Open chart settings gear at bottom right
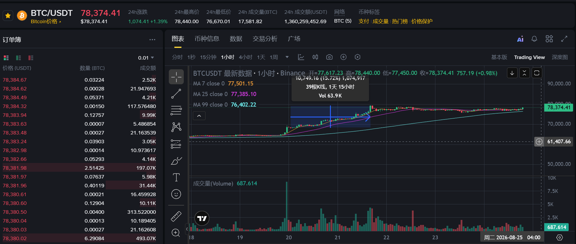Viewport: 576px width, 244px height. (560, 237)
